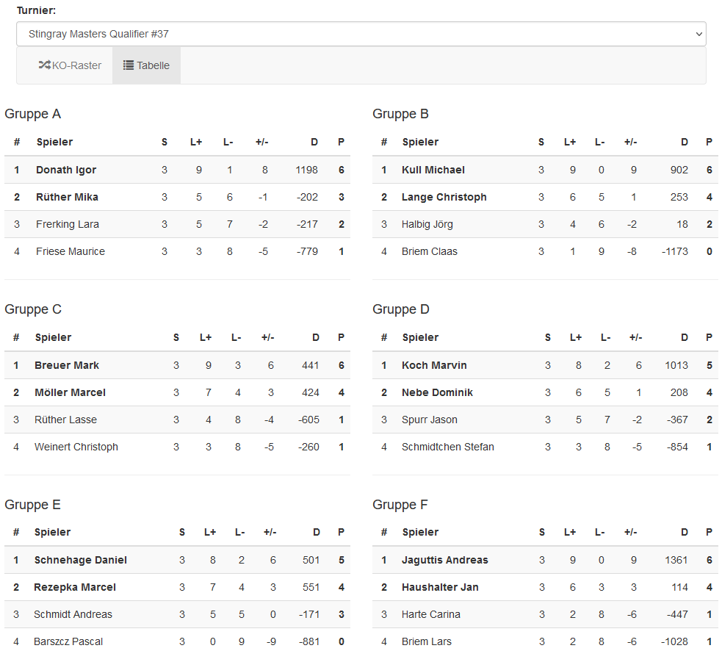
Task: Click the shuffle icon beside KO-Raster
Action: [44, 65]
